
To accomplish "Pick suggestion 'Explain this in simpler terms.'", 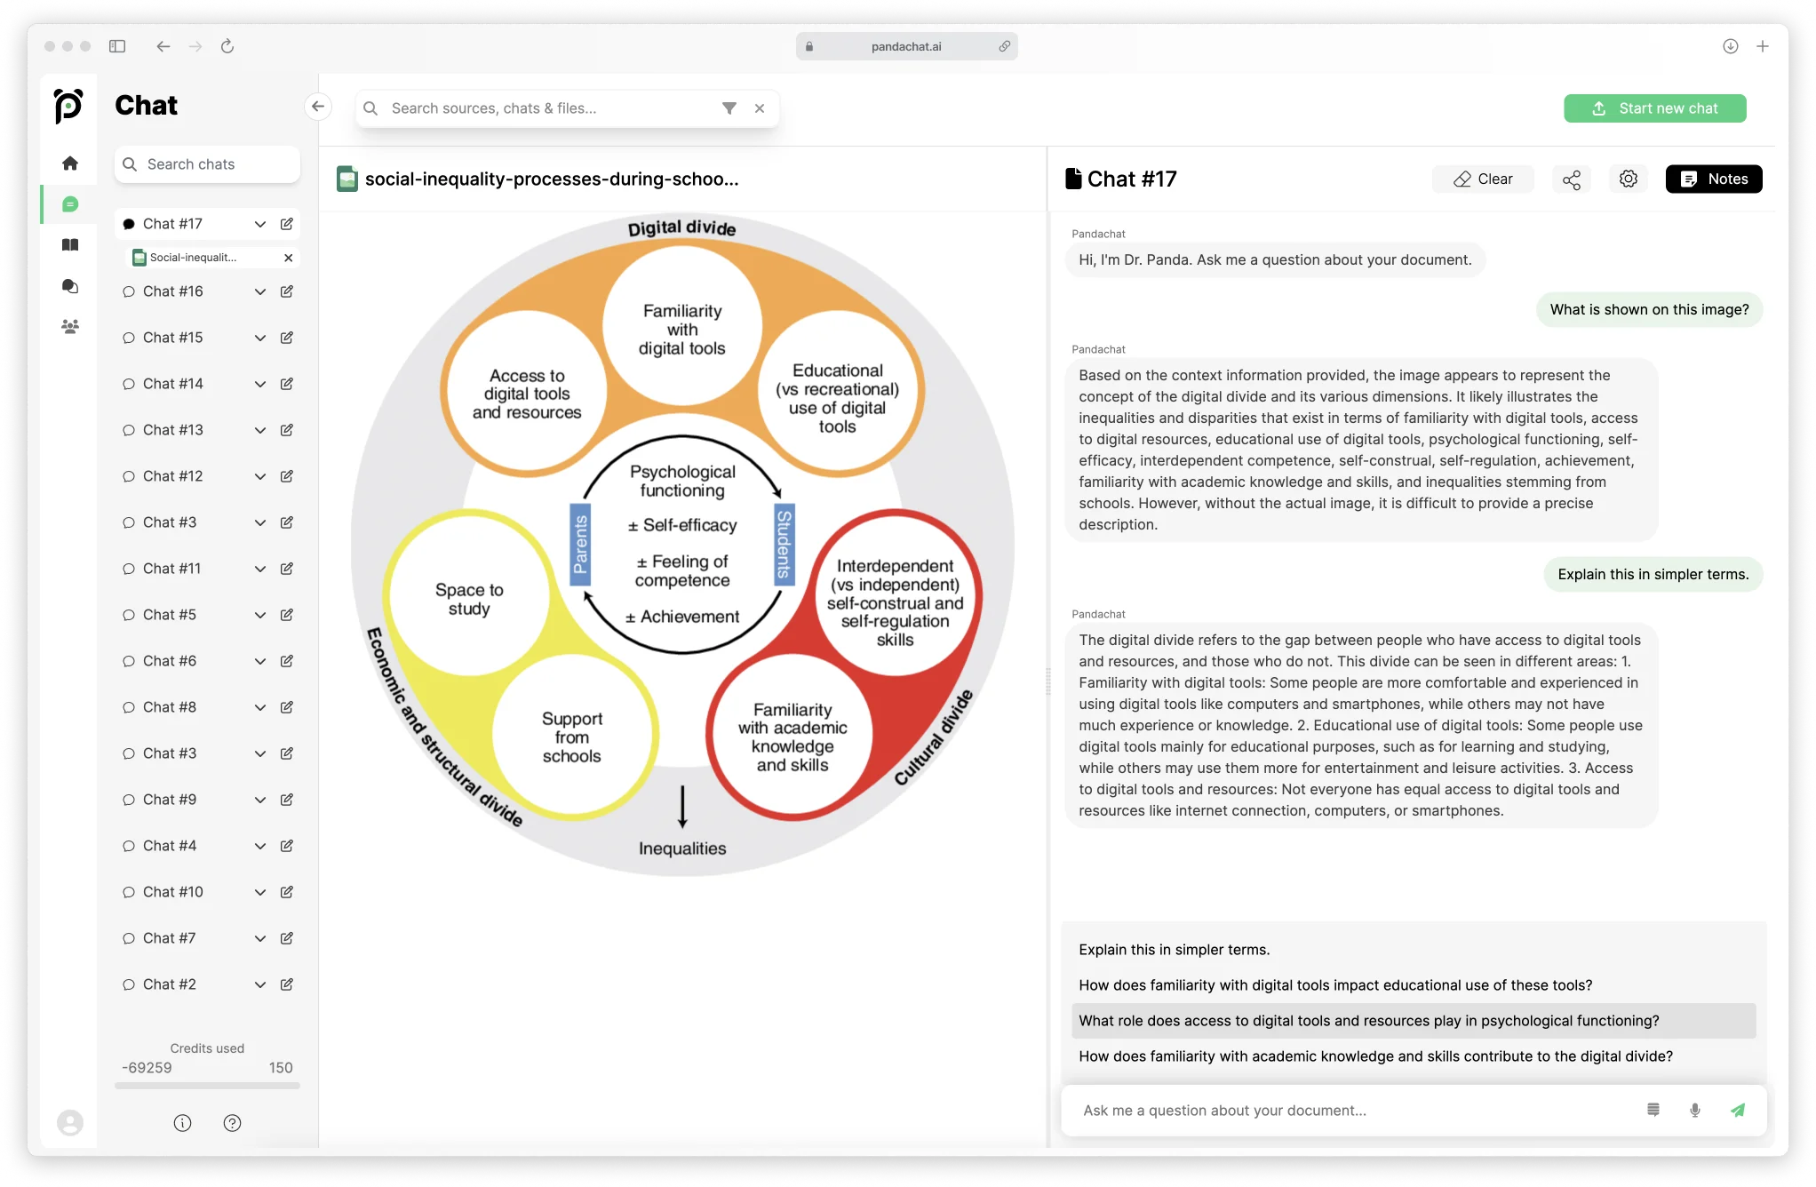I will (1413, 950).
